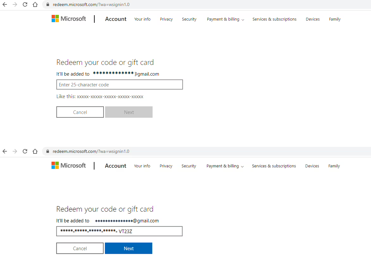Open Services & subscriptions in the bottom window

point(274,166)
